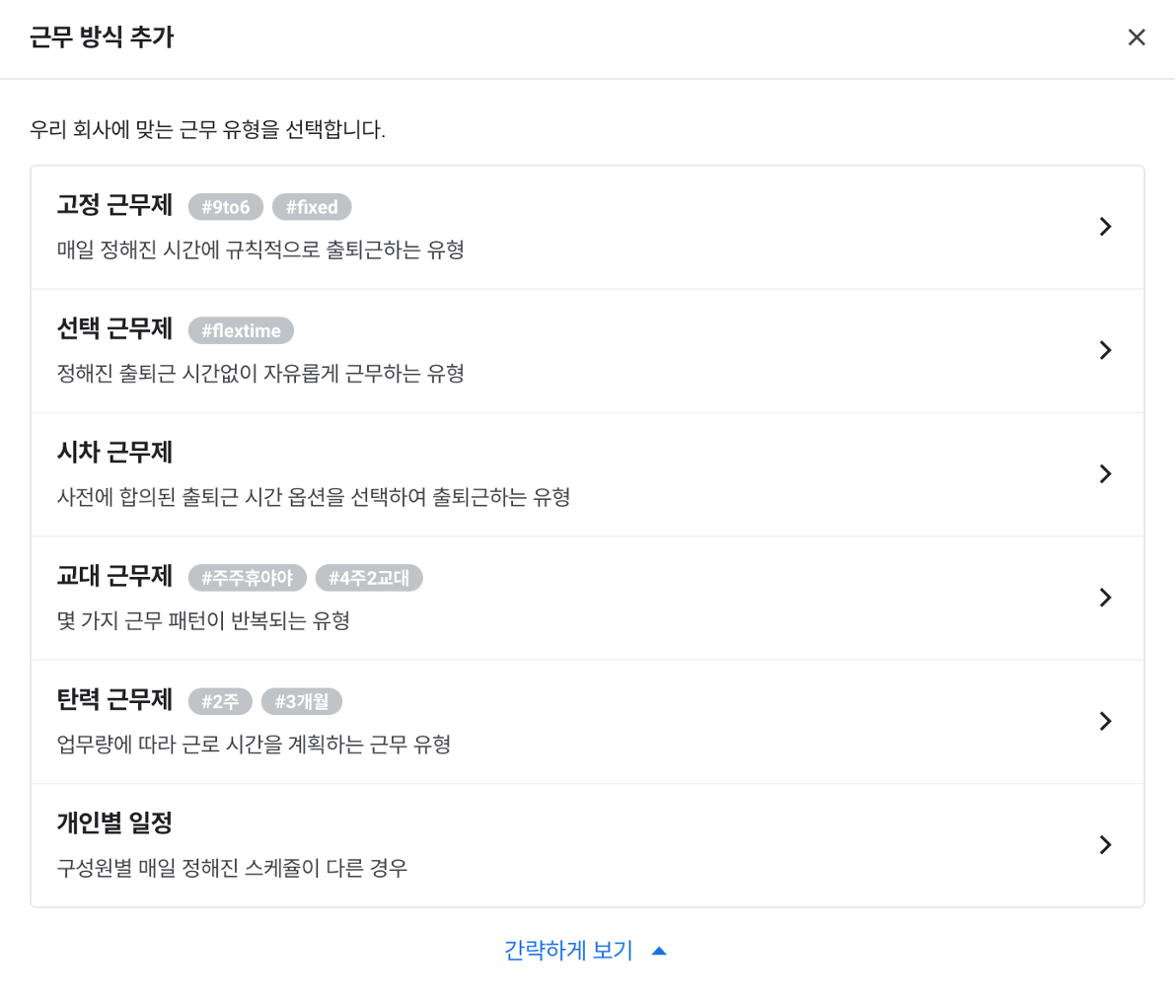
Task: Open the 개인별 일정 option title
Action: [114, 823]
